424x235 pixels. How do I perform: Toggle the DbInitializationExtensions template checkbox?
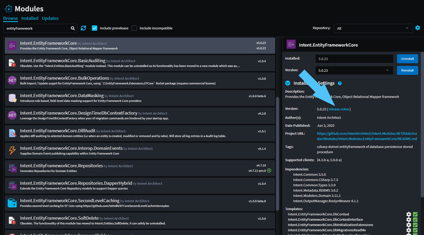pos(415,225)
